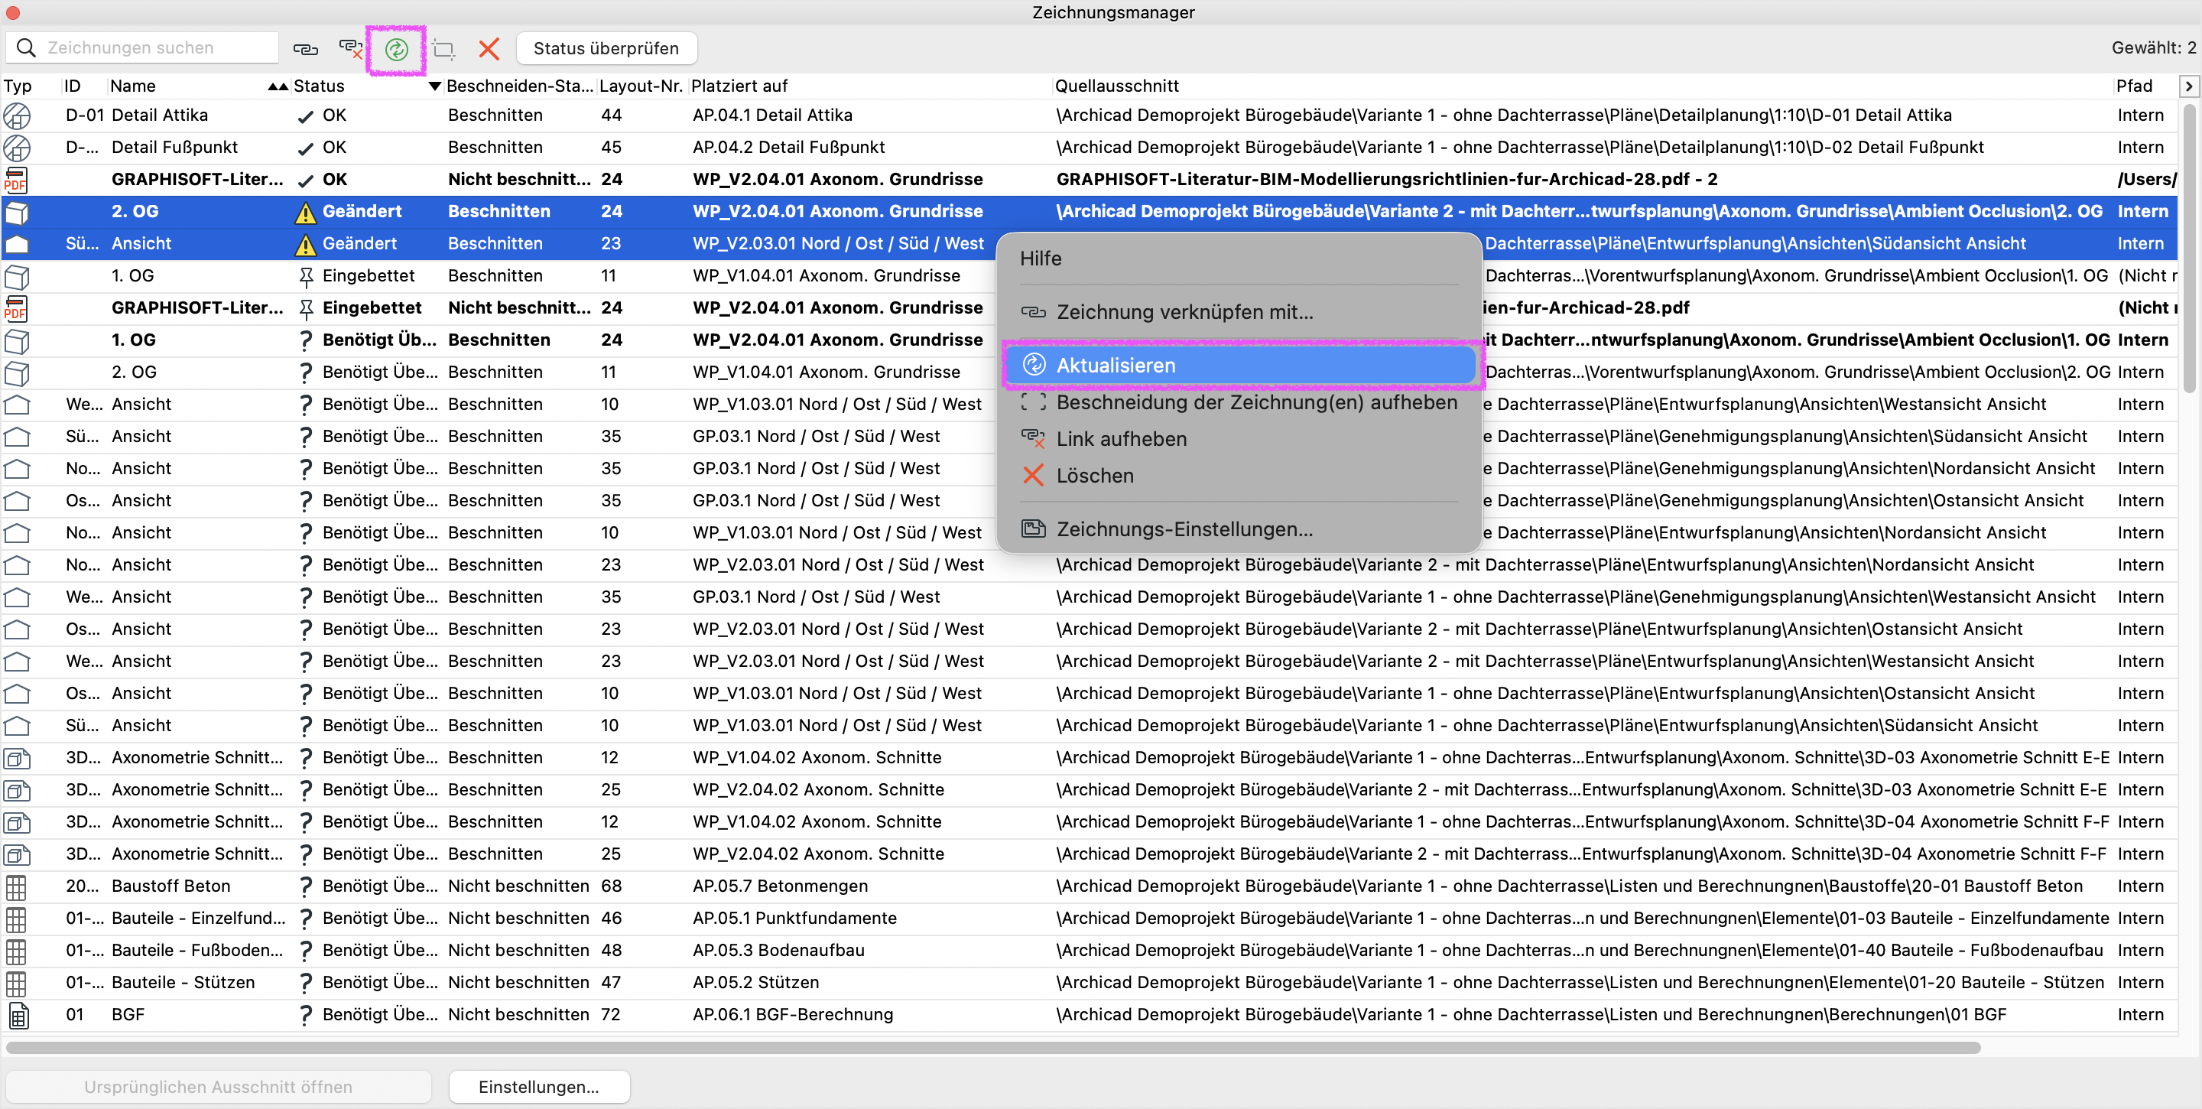The image size is (2202, 1109).
Task: Click the schedule icon of the Baustoff Beton row
Action: point(15,886)
